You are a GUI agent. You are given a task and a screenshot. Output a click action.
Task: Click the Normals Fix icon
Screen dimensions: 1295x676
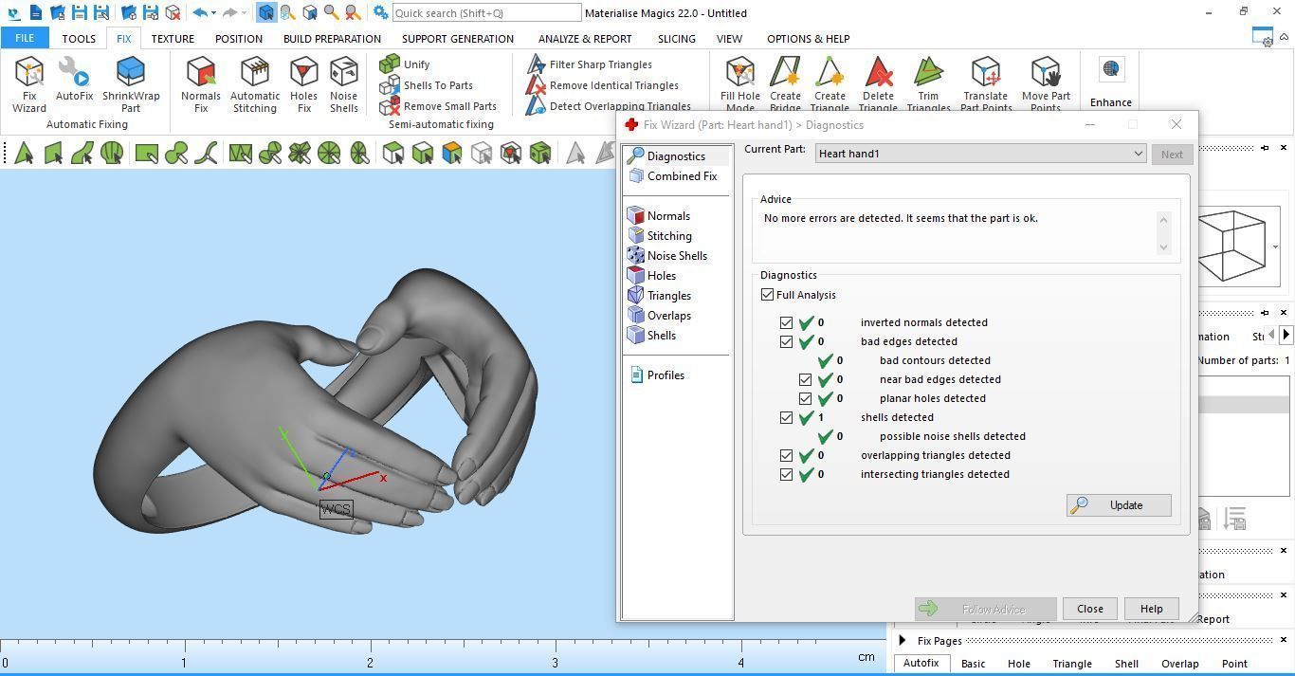point(200,84)
